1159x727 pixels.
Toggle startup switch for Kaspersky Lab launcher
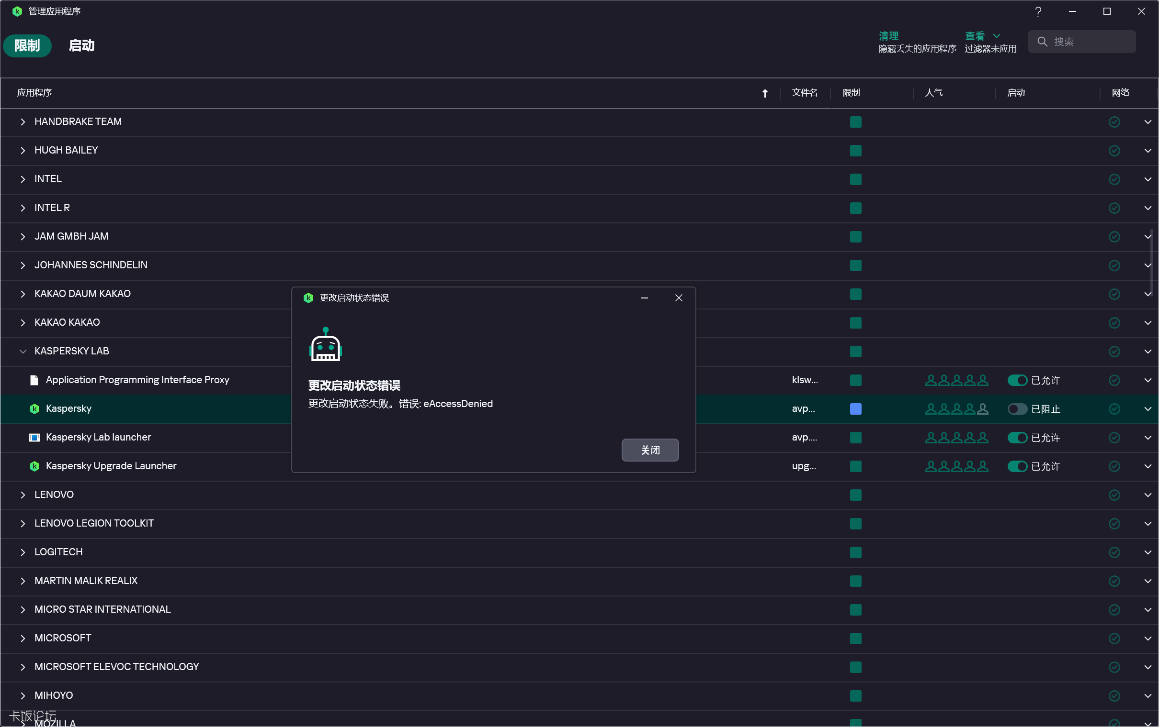coord(1017,438)
